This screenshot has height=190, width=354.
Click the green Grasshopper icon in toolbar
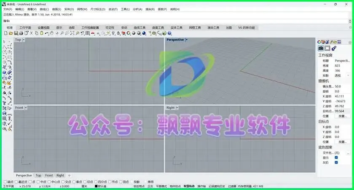tap(164, 33)
